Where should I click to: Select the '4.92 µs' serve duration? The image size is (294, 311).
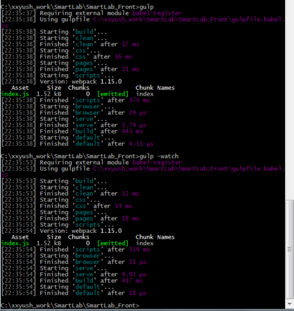(134, 275)
